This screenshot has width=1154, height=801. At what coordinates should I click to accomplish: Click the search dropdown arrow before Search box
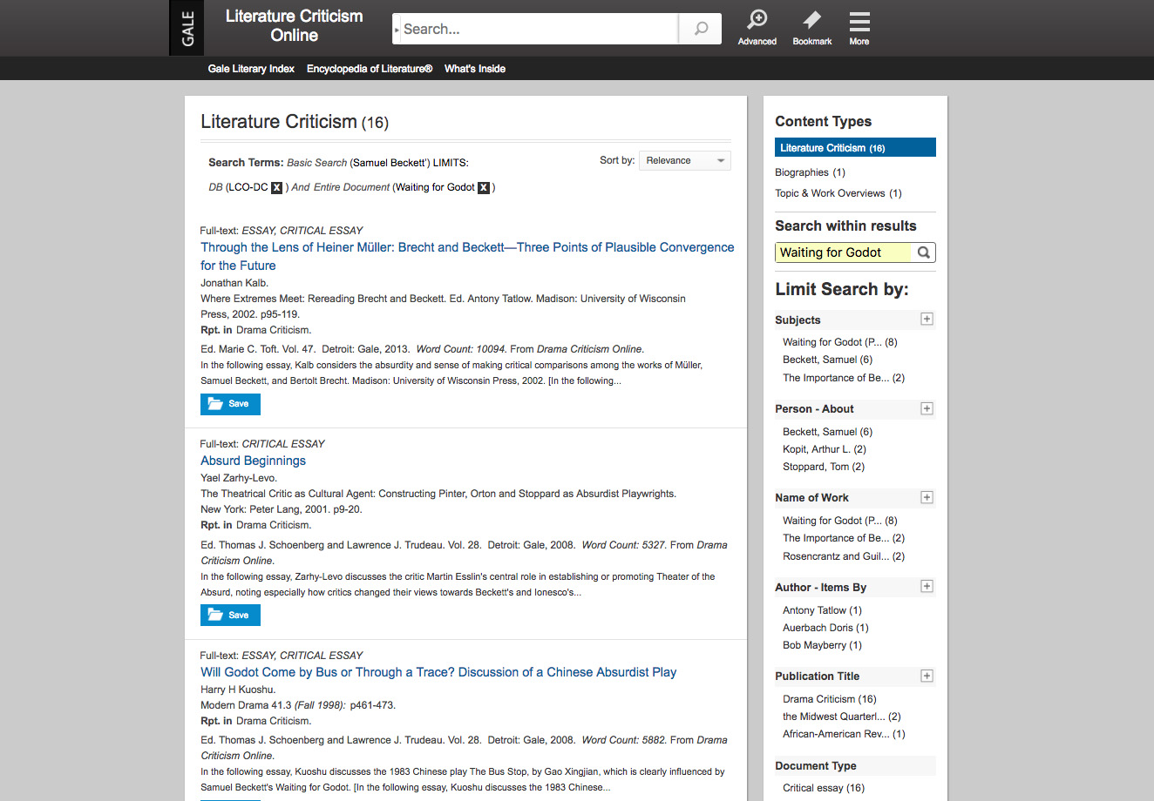[x=397, y=30]
